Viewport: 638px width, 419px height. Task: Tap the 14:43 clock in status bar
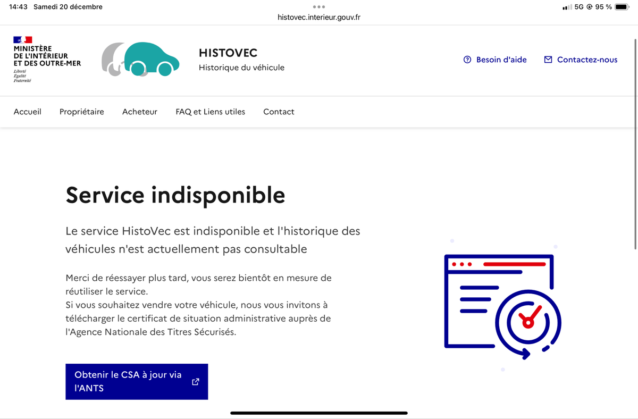tap(18, 7)
